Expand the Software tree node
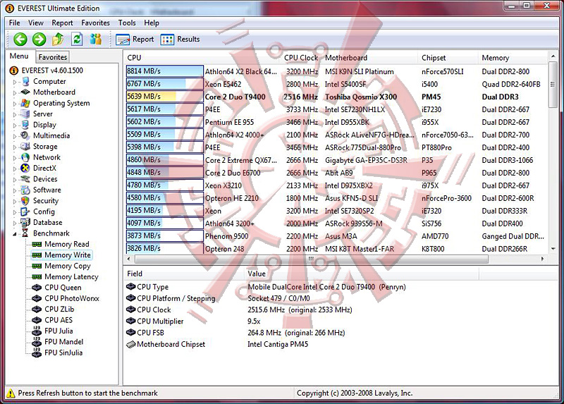The height and width of the screenshot is (404, 564). pyautogui.click(x=15, y=190)
